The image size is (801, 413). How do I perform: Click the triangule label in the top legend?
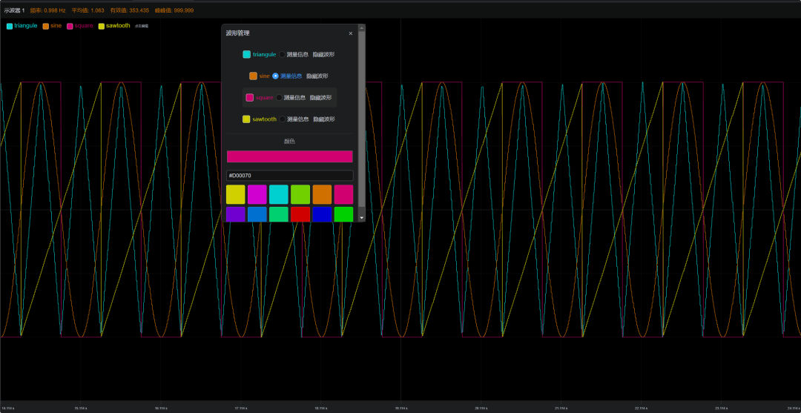(x=25, y=25)
